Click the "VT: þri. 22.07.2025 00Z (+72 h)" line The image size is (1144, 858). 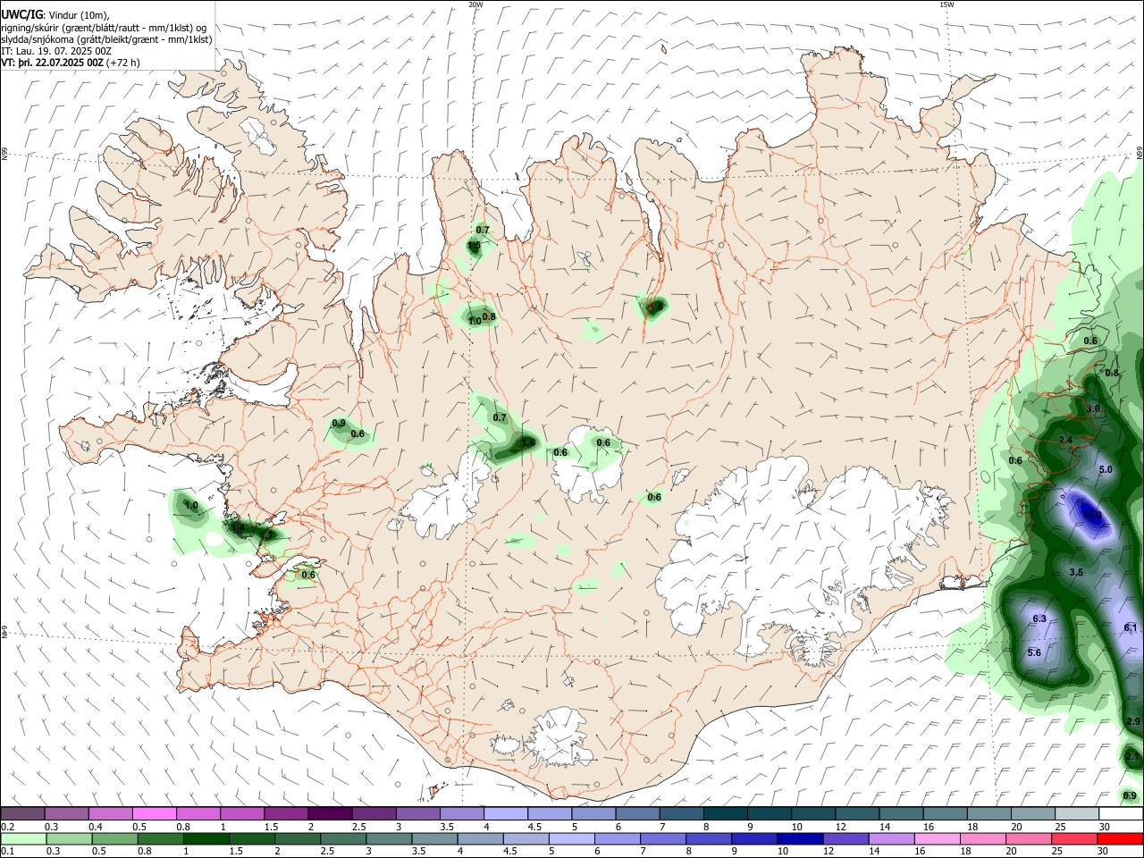(x=71, y=63)
